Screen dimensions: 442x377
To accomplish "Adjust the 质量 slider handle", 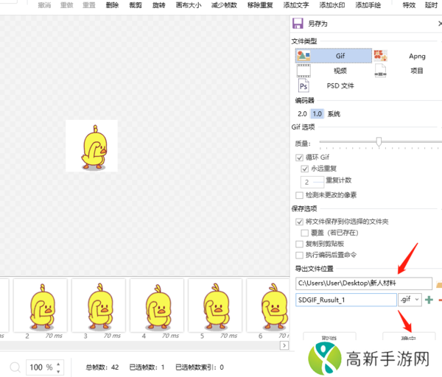I will [x=379, y=141].
